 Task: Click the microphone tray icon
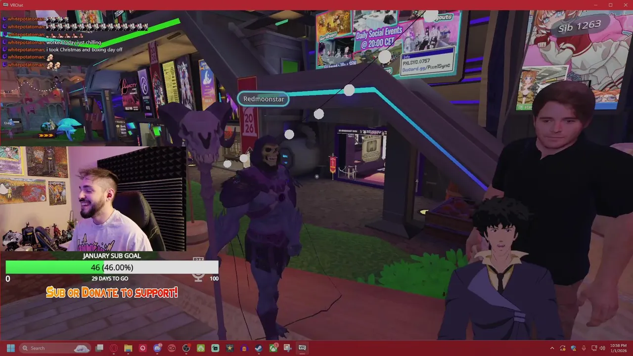(x=584, y=348)
